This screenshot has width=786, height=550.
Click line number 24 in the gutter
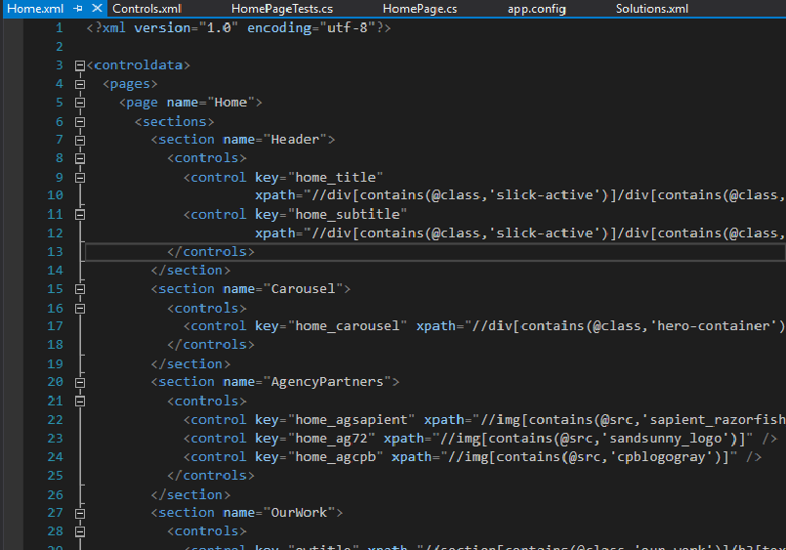tap(54, 457)
